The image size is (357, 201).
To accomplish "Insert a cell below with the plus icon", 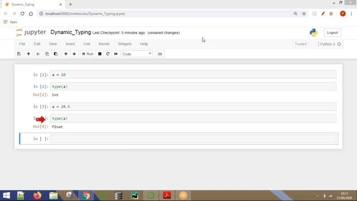I will (x=28, y=54).
